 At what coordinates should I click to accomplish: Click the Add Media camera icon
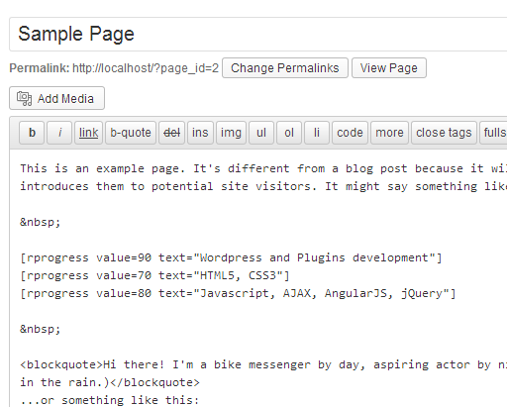click(x=24, y=98)
